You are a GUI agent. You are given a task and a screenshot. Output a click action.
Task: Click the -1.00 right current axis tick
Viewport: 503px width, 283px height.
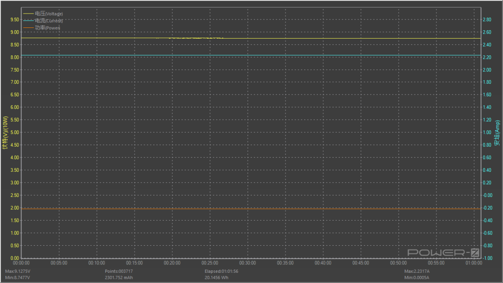[x=488, y=258]
